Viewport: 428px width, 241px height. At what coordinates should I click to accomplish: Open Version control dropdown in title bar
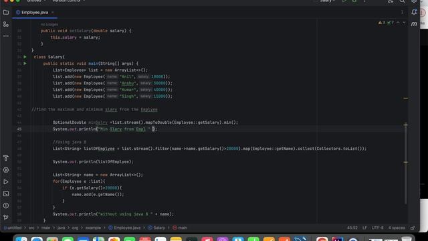coord(68,1)
